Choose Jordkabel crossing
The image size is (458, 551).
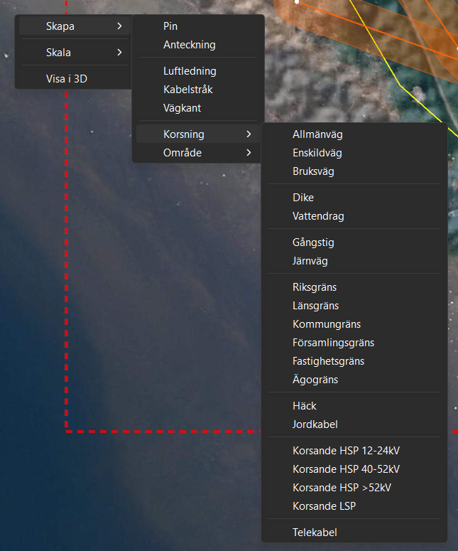[354, 424]
